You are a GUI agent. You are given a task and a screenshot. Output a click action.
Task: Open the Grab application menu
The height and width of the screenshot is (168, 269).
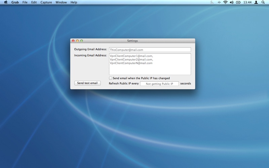pos(15,2)
